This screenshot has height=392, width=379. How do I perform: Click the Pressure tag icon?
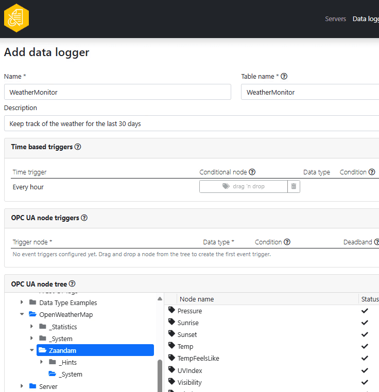coord(171,310)
